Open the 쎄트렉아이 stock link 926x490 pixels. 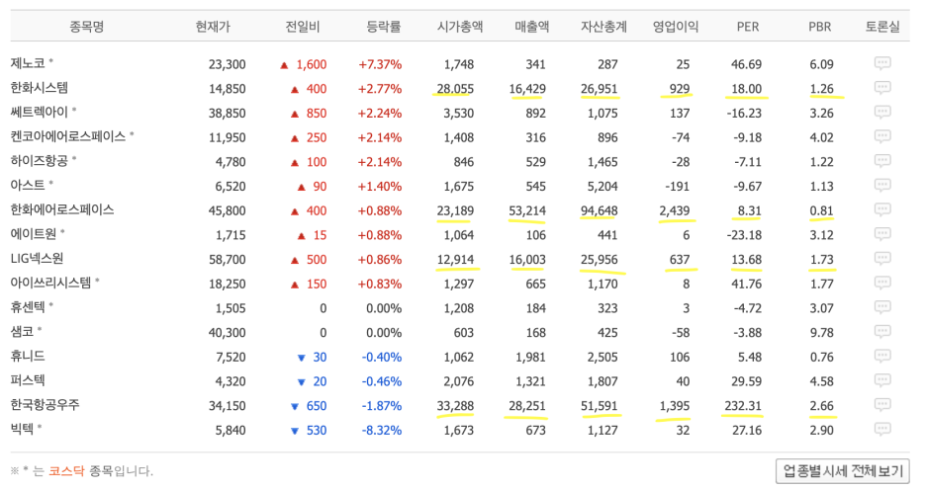39,112
